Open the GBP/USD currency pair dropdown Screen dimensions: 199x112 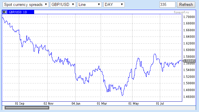point(63,5)
